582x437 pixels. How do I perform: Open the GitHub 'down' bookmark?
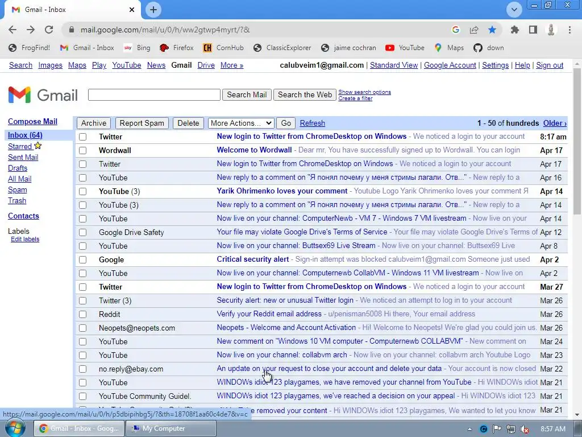489,48
